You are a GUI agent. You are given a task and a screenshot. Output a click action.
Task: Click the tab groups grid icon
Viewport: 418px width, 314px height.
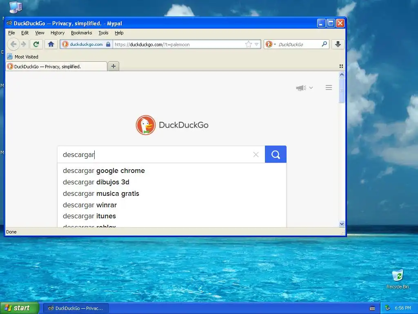click(341, 66)
